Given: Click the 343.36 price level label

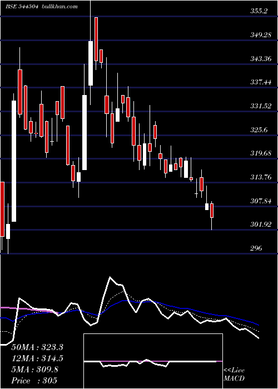Looking at the screenshot, I should point(261,59).
